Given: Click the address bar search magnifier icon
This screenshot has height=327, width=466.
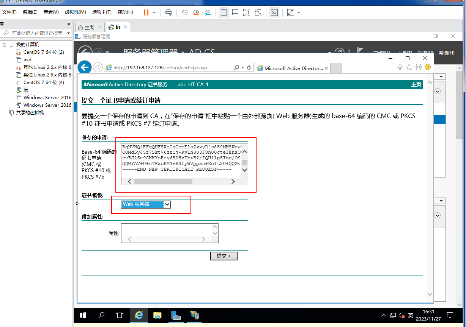Looking at the screenshot, I should pyautogui.click(x=237, y=68).
